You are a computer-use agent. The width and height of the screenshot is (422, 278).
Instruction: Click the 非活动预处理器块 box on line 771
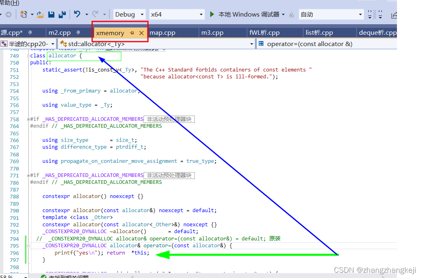pyautogui.click(x=169, y=175)
